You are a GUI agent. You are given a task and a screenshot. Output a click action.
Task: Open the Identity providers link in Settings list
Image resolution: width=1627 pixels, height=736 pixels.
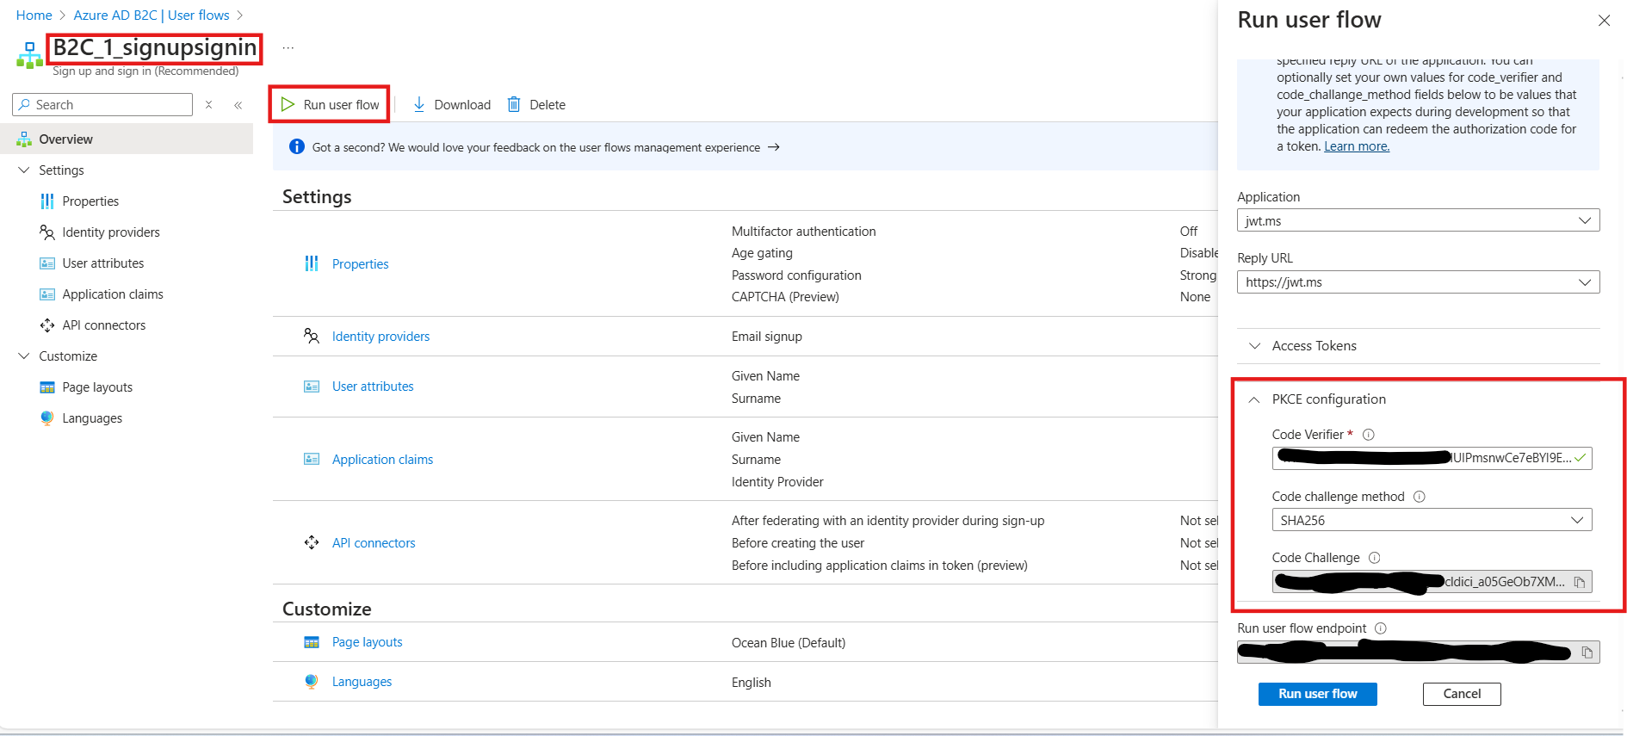coord(380,337)
